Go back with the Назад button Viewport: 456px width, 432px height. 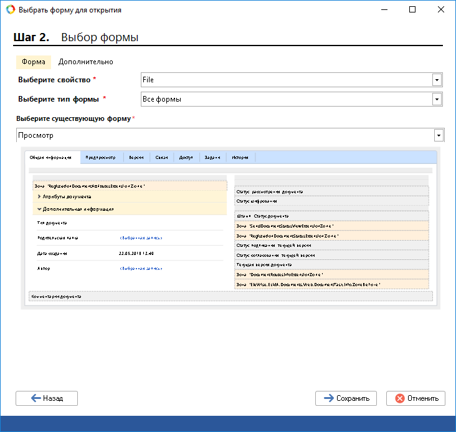click(x=47, y=398)
